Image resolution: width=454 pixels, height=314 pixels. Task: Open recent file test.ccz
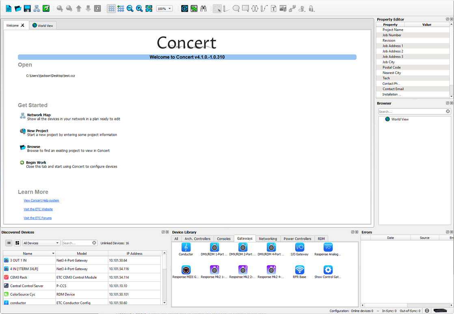tap(50, 76)
